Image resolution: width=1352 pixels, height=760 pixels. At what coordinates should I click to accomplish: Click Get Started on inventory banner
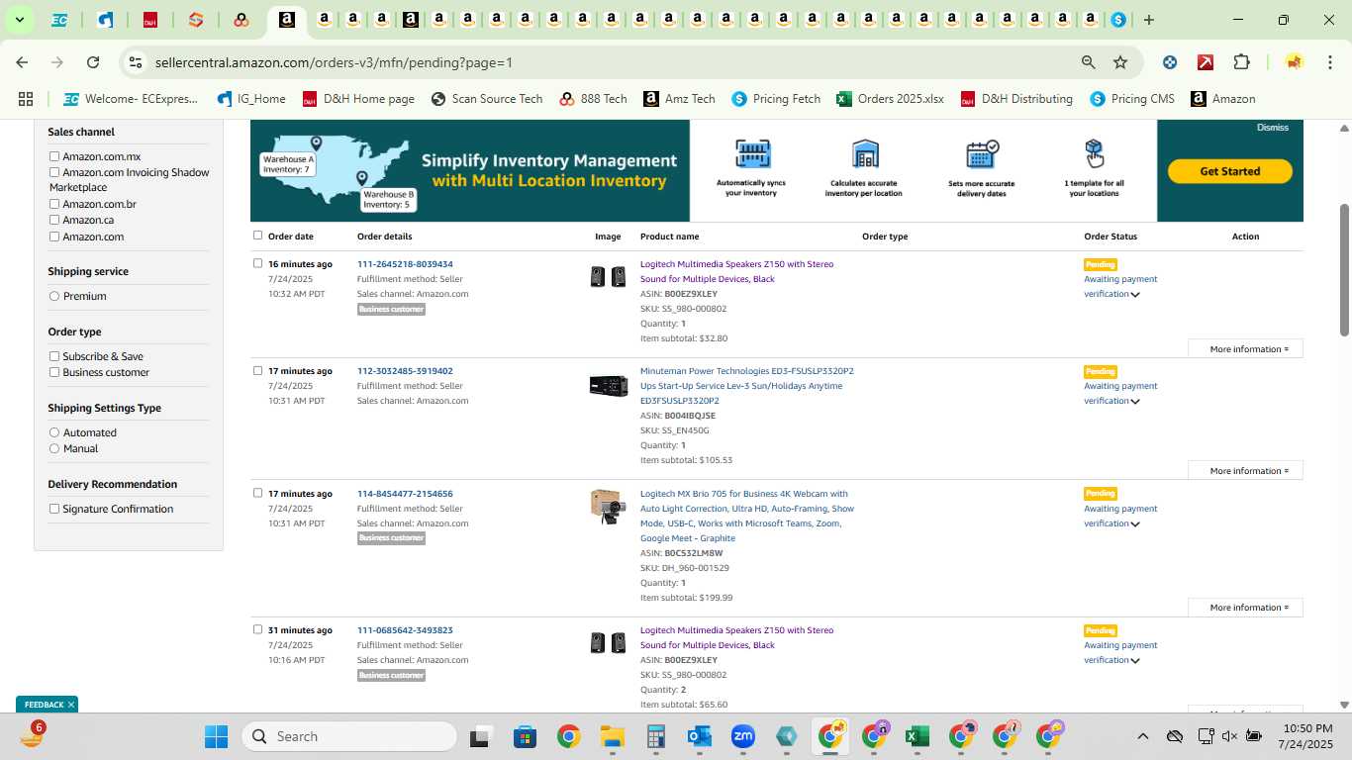click(1230, 171)
